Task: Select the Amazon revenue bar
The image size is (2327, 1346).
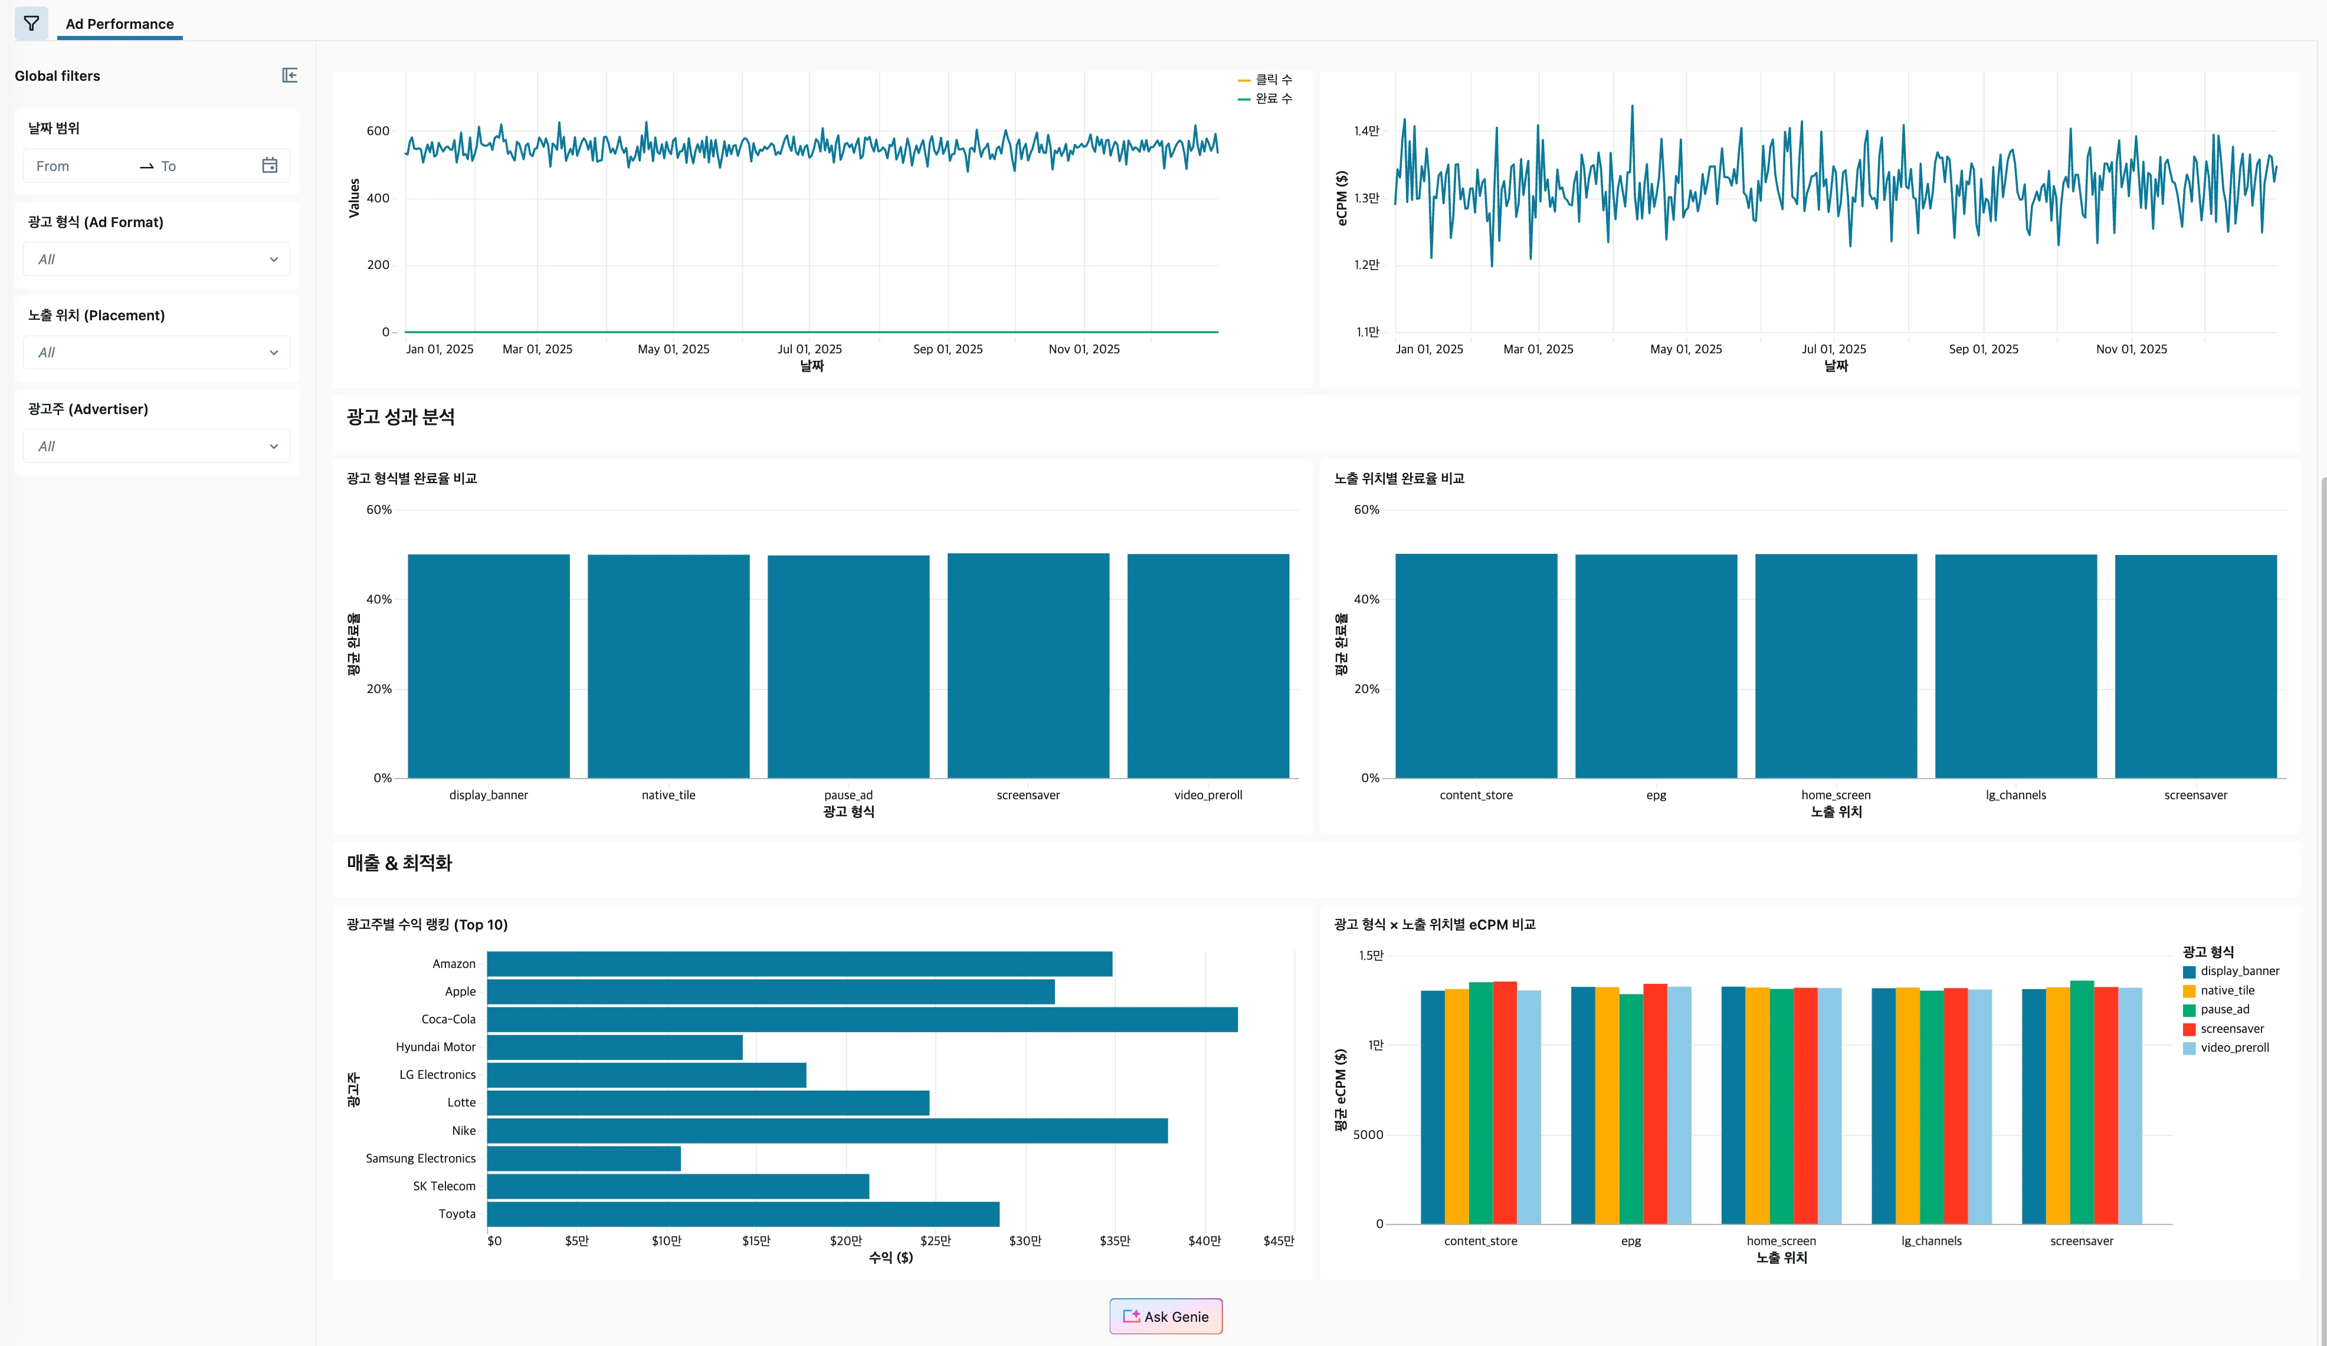Action: pyautogui.click(x=799, y=964)
